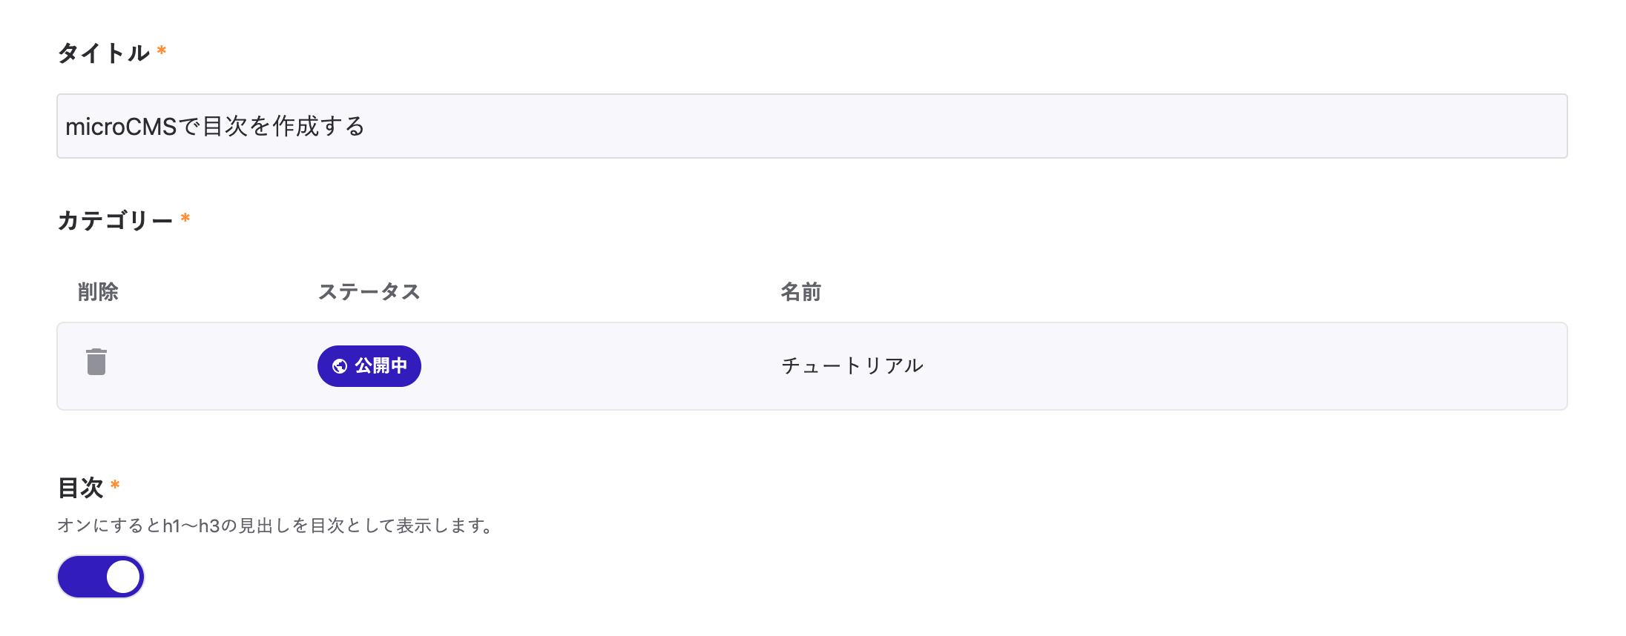The image size is (1626, 636).
Task: Click the 目次 field label
Action: pos(80,488)
